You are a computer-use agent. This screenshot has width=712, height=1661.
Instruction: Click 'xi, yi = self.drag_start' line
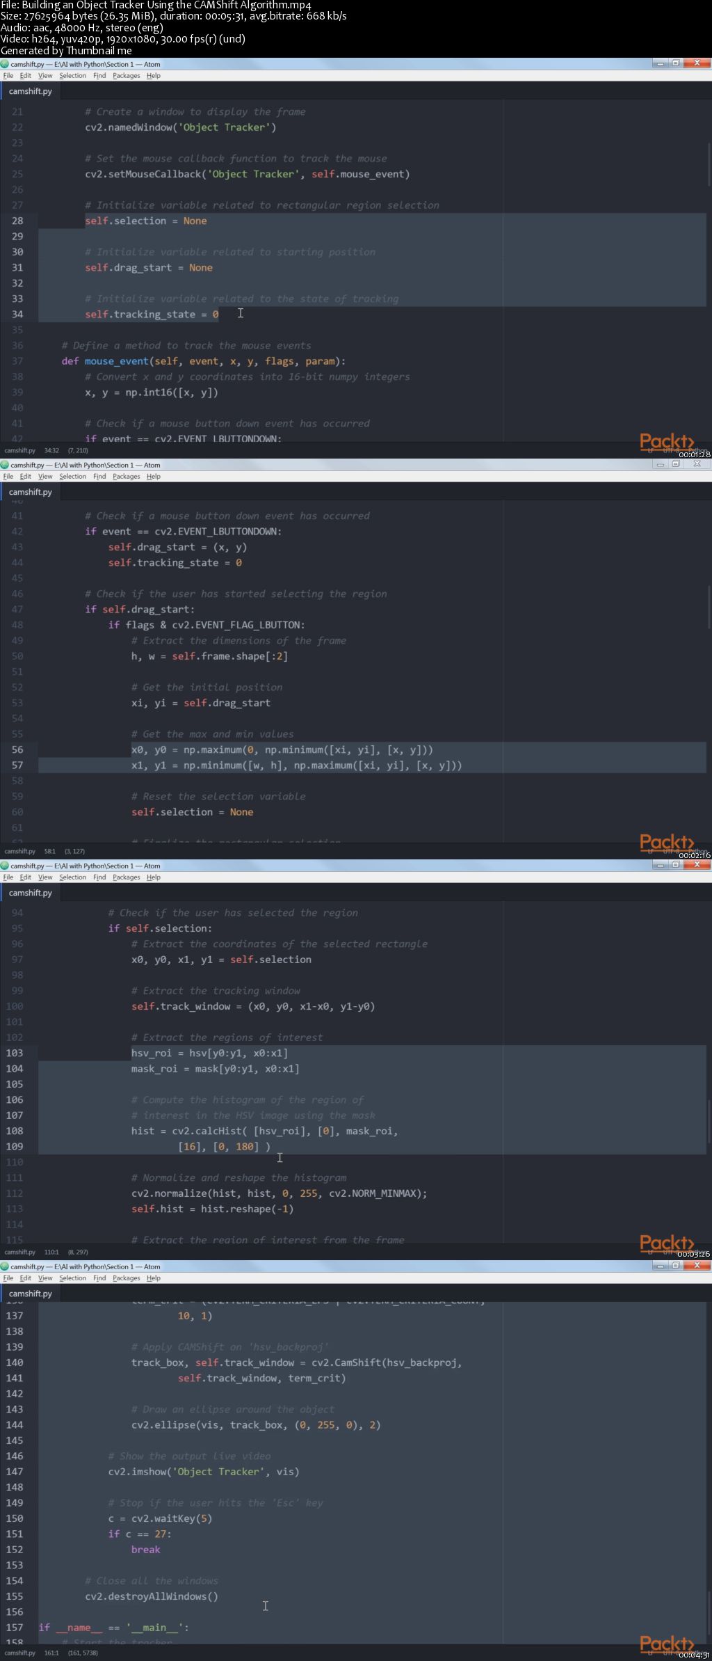tap(201, 703)
